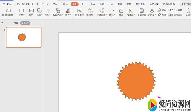The width and height of the screenshot is (191, 112).
Task: Switch to the 动画 animation tab
Action: (x=102, y=4)
